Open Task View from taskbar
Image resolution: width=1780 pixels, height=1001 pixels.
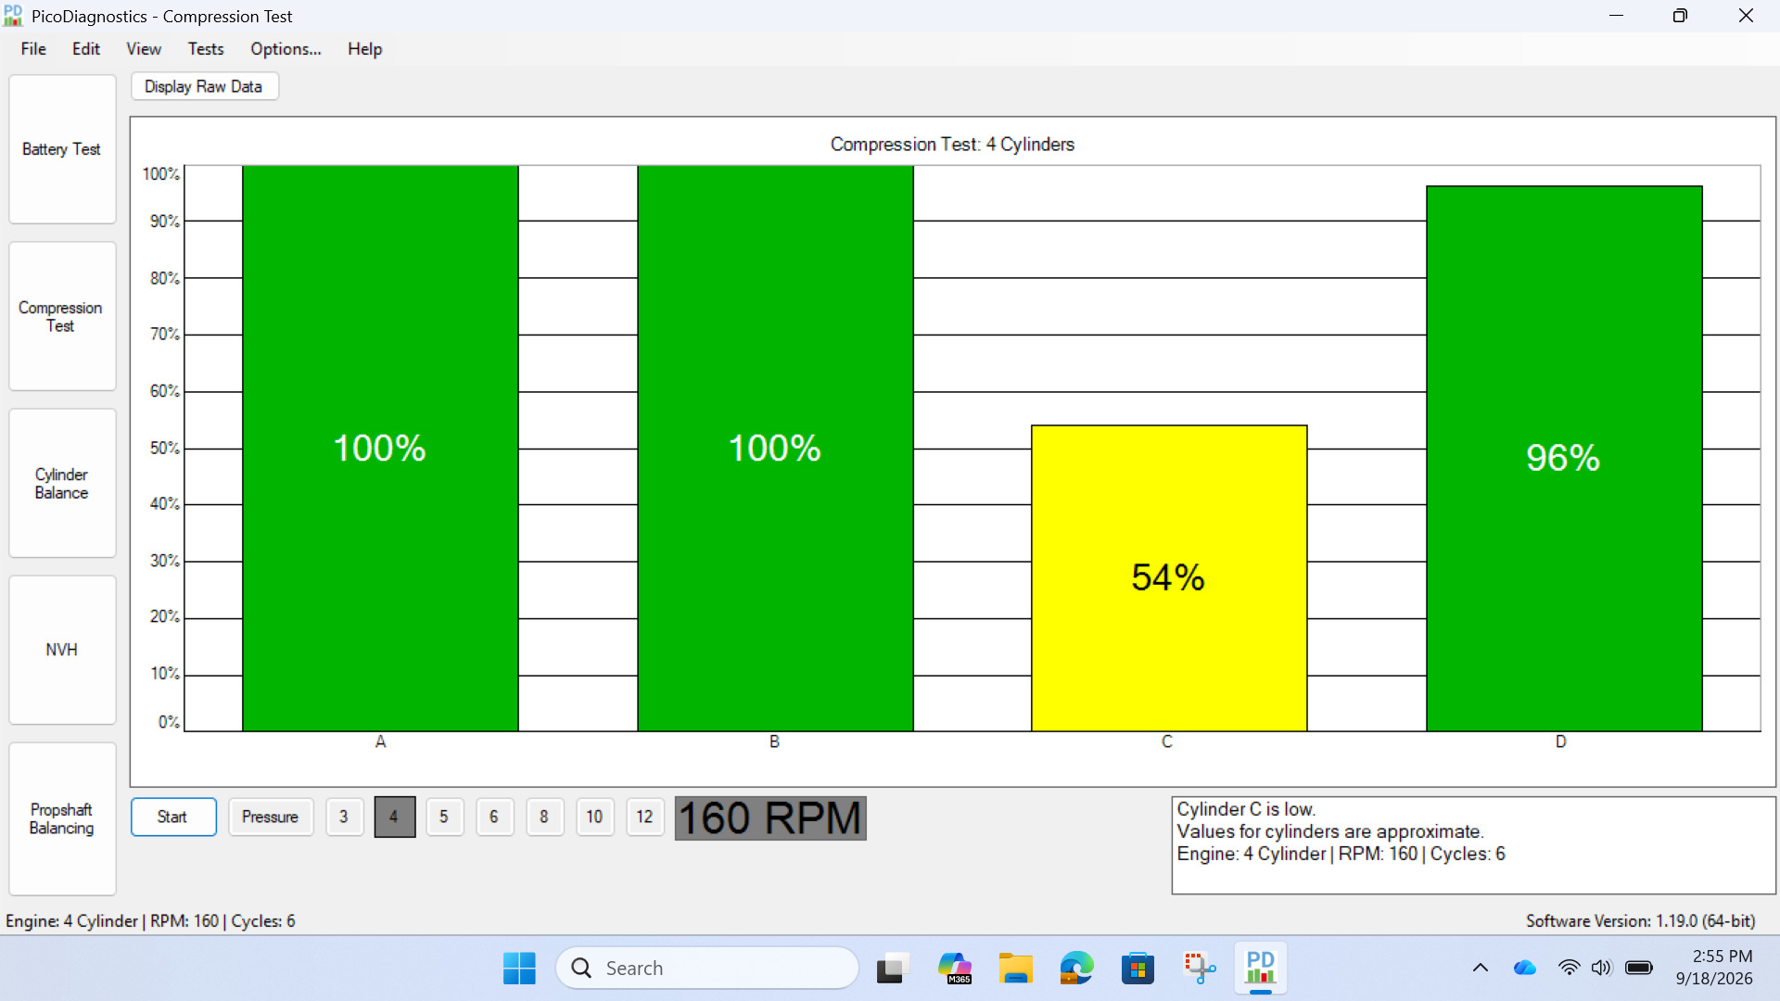(892, 969)
